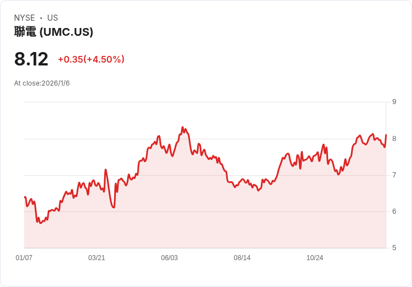Click the +0.35(+4.50%) change value
Image resolution: width=412 pixels, height=287 pixels.
91,59
